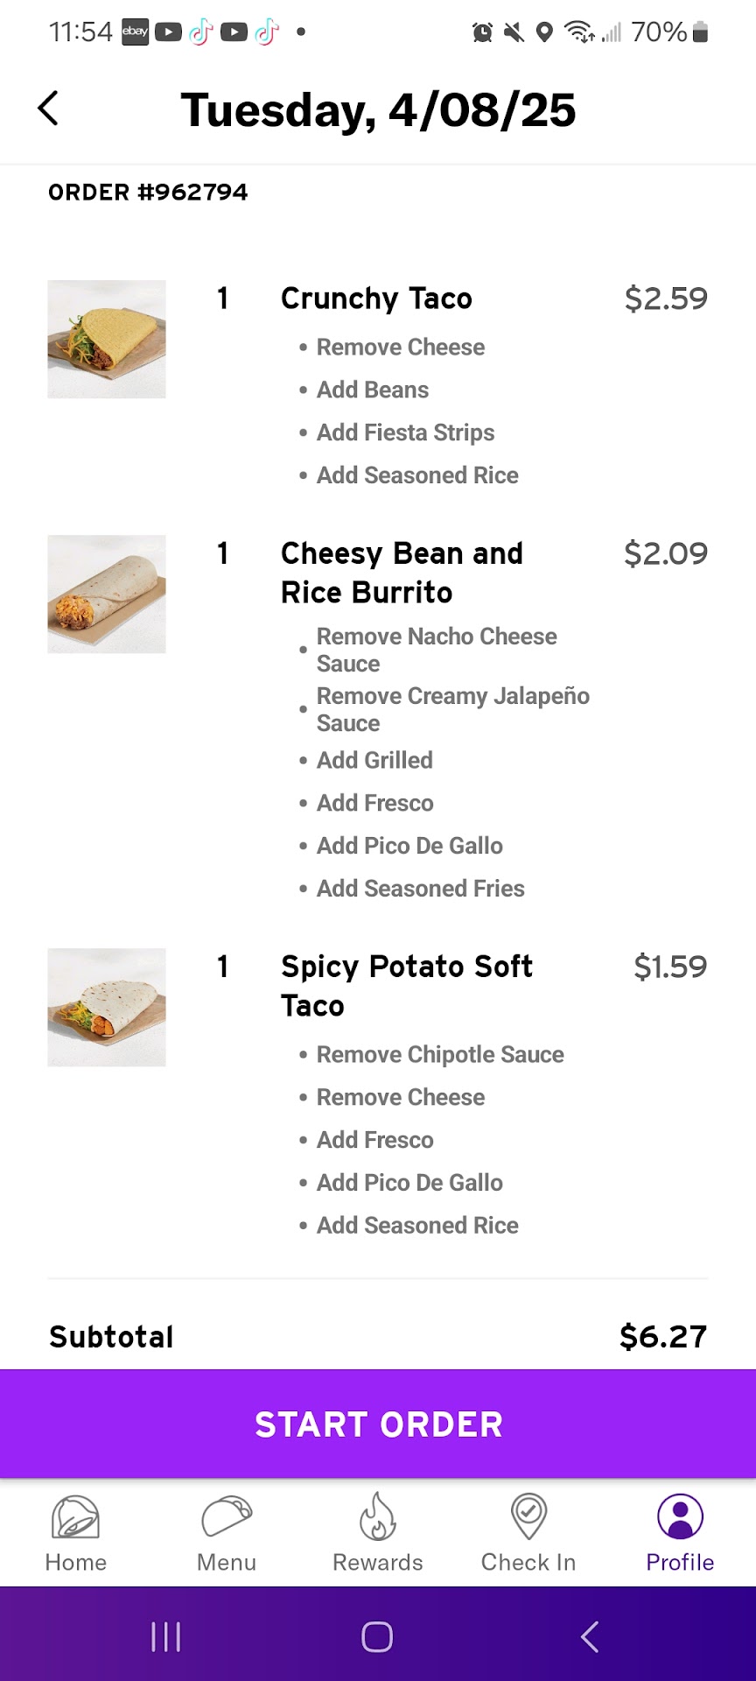Tap the Cheesy Bean and Rice Burrito image
Image resolution: width=756 pixels, height=1681 pixels.
pyautogui.click(x=107, y=594)
